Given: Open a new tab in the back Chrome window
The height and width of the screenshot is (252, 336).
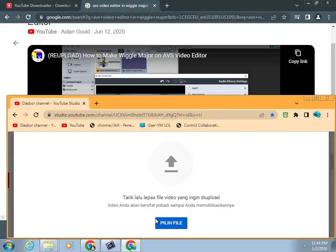Looking at the screenshot, I should point(167,6).
